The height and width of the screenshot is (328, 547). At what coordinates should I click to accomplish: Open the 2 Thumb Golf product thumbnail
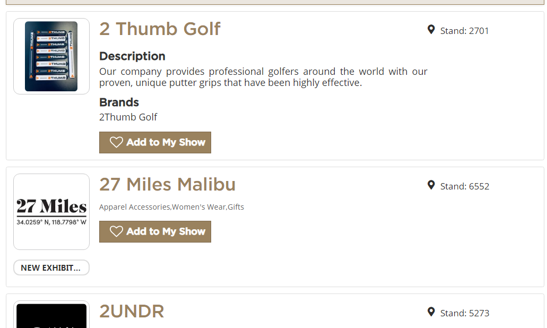tap(51, 56)
